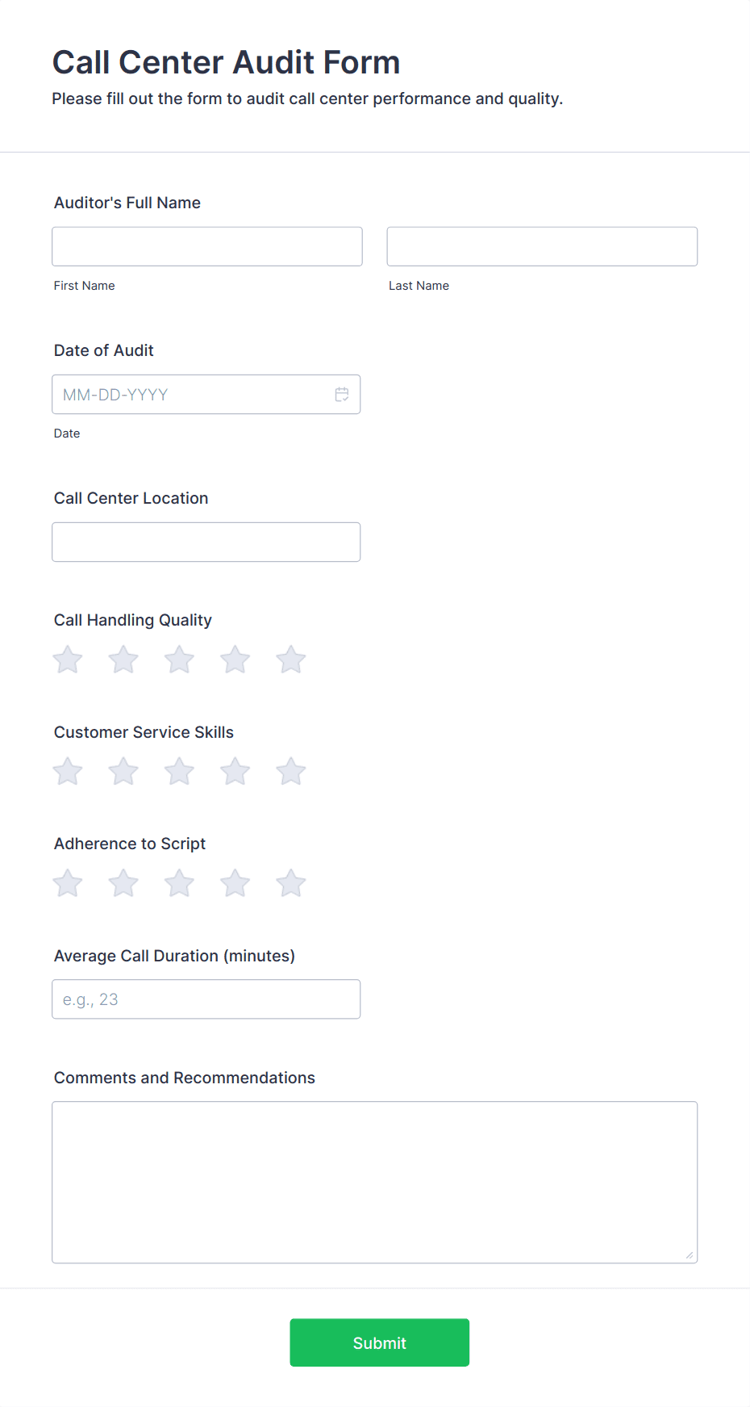
Task: Click the Call Center Audit Form heading
Action: 226,61
